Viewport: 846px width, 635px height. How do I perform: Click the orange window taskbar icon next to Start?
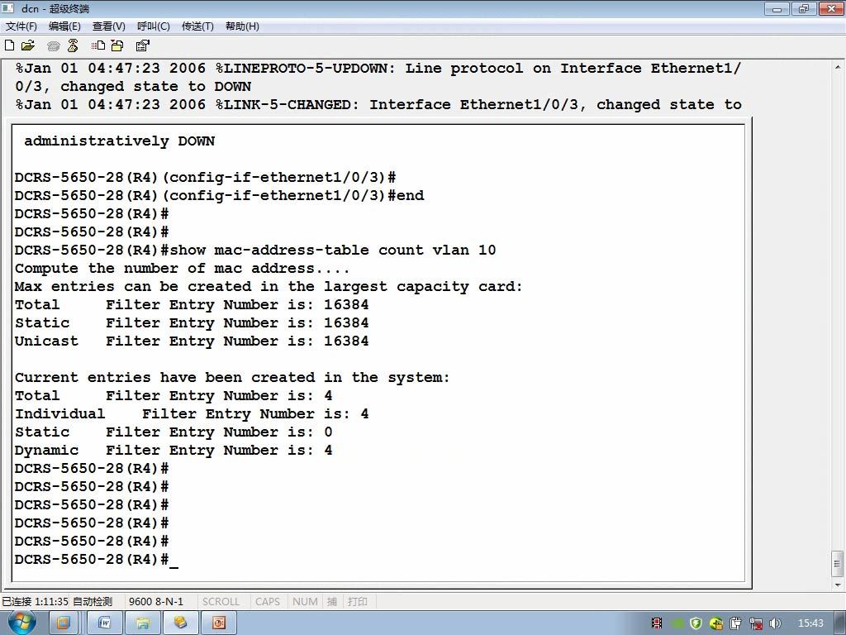63,623
